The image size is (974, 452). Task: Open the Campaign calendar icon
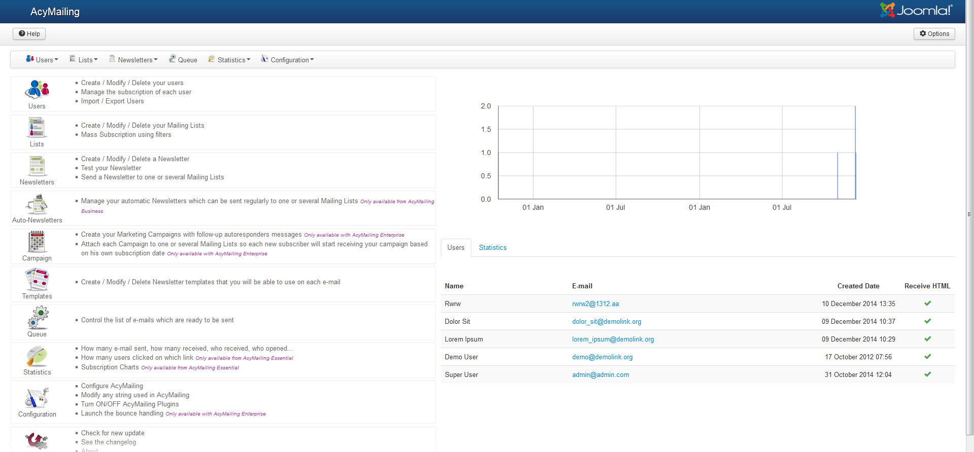(37, 241)
